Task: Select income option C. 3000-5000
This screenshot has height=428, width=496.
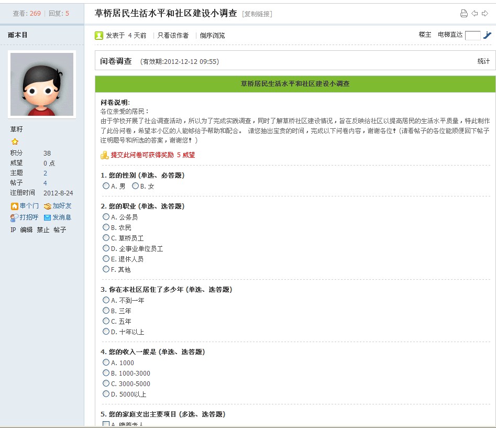Action: tap(106, 383)
